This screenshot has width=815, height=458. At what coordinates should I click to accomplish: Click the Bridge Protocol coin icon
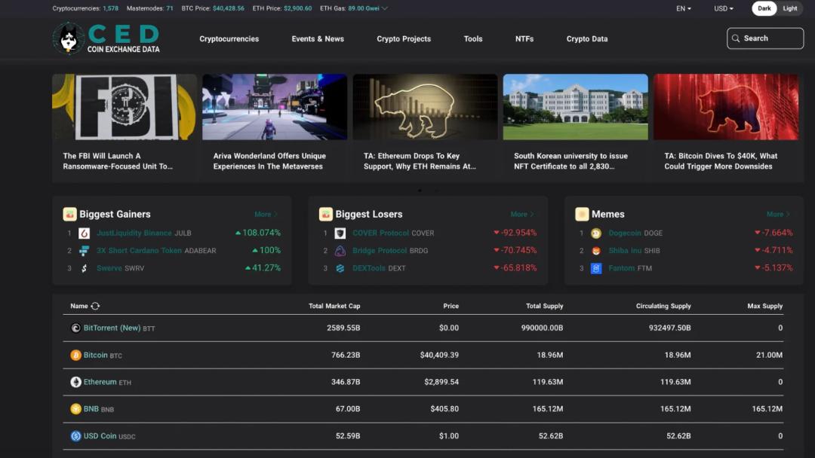point(340,251)
